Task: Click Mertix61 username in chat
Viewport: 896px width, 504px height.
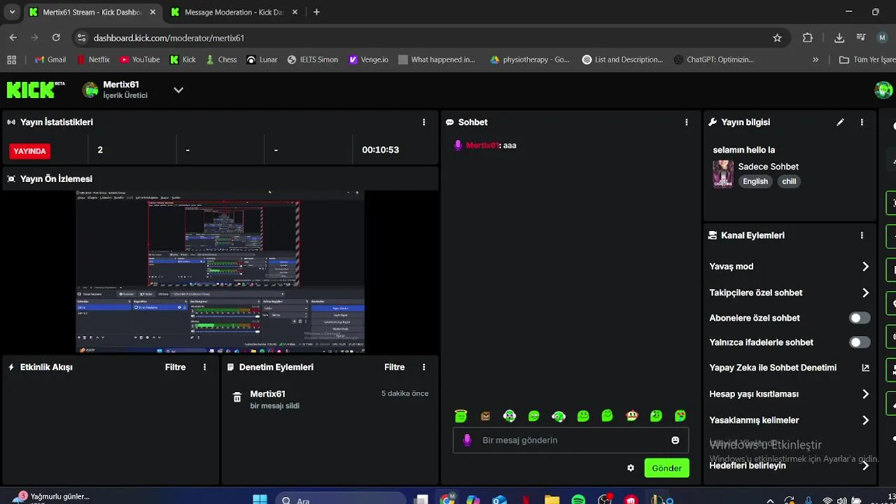Action: (x=482, y=145)
